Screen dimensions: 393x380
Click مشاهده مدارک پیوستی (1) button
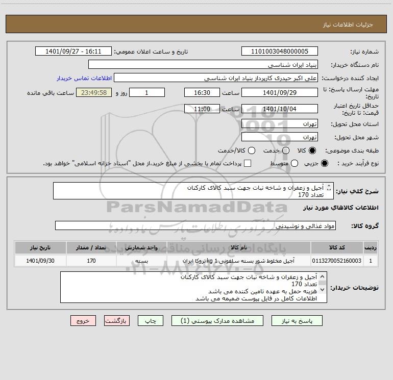217,321
